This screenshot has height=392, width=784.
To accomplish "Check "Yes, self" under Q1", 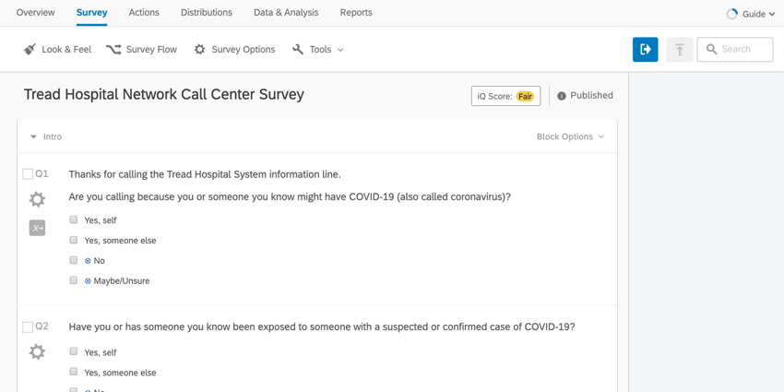I will pyautogui.click(x=74, y=220).
